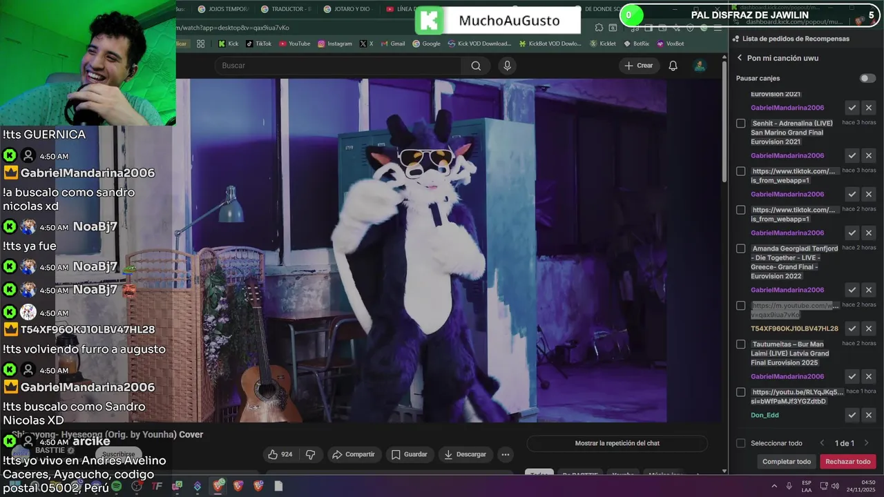Like the video with 924 likes
Viewport: 884px width, 497px height.
click(280, 454)
